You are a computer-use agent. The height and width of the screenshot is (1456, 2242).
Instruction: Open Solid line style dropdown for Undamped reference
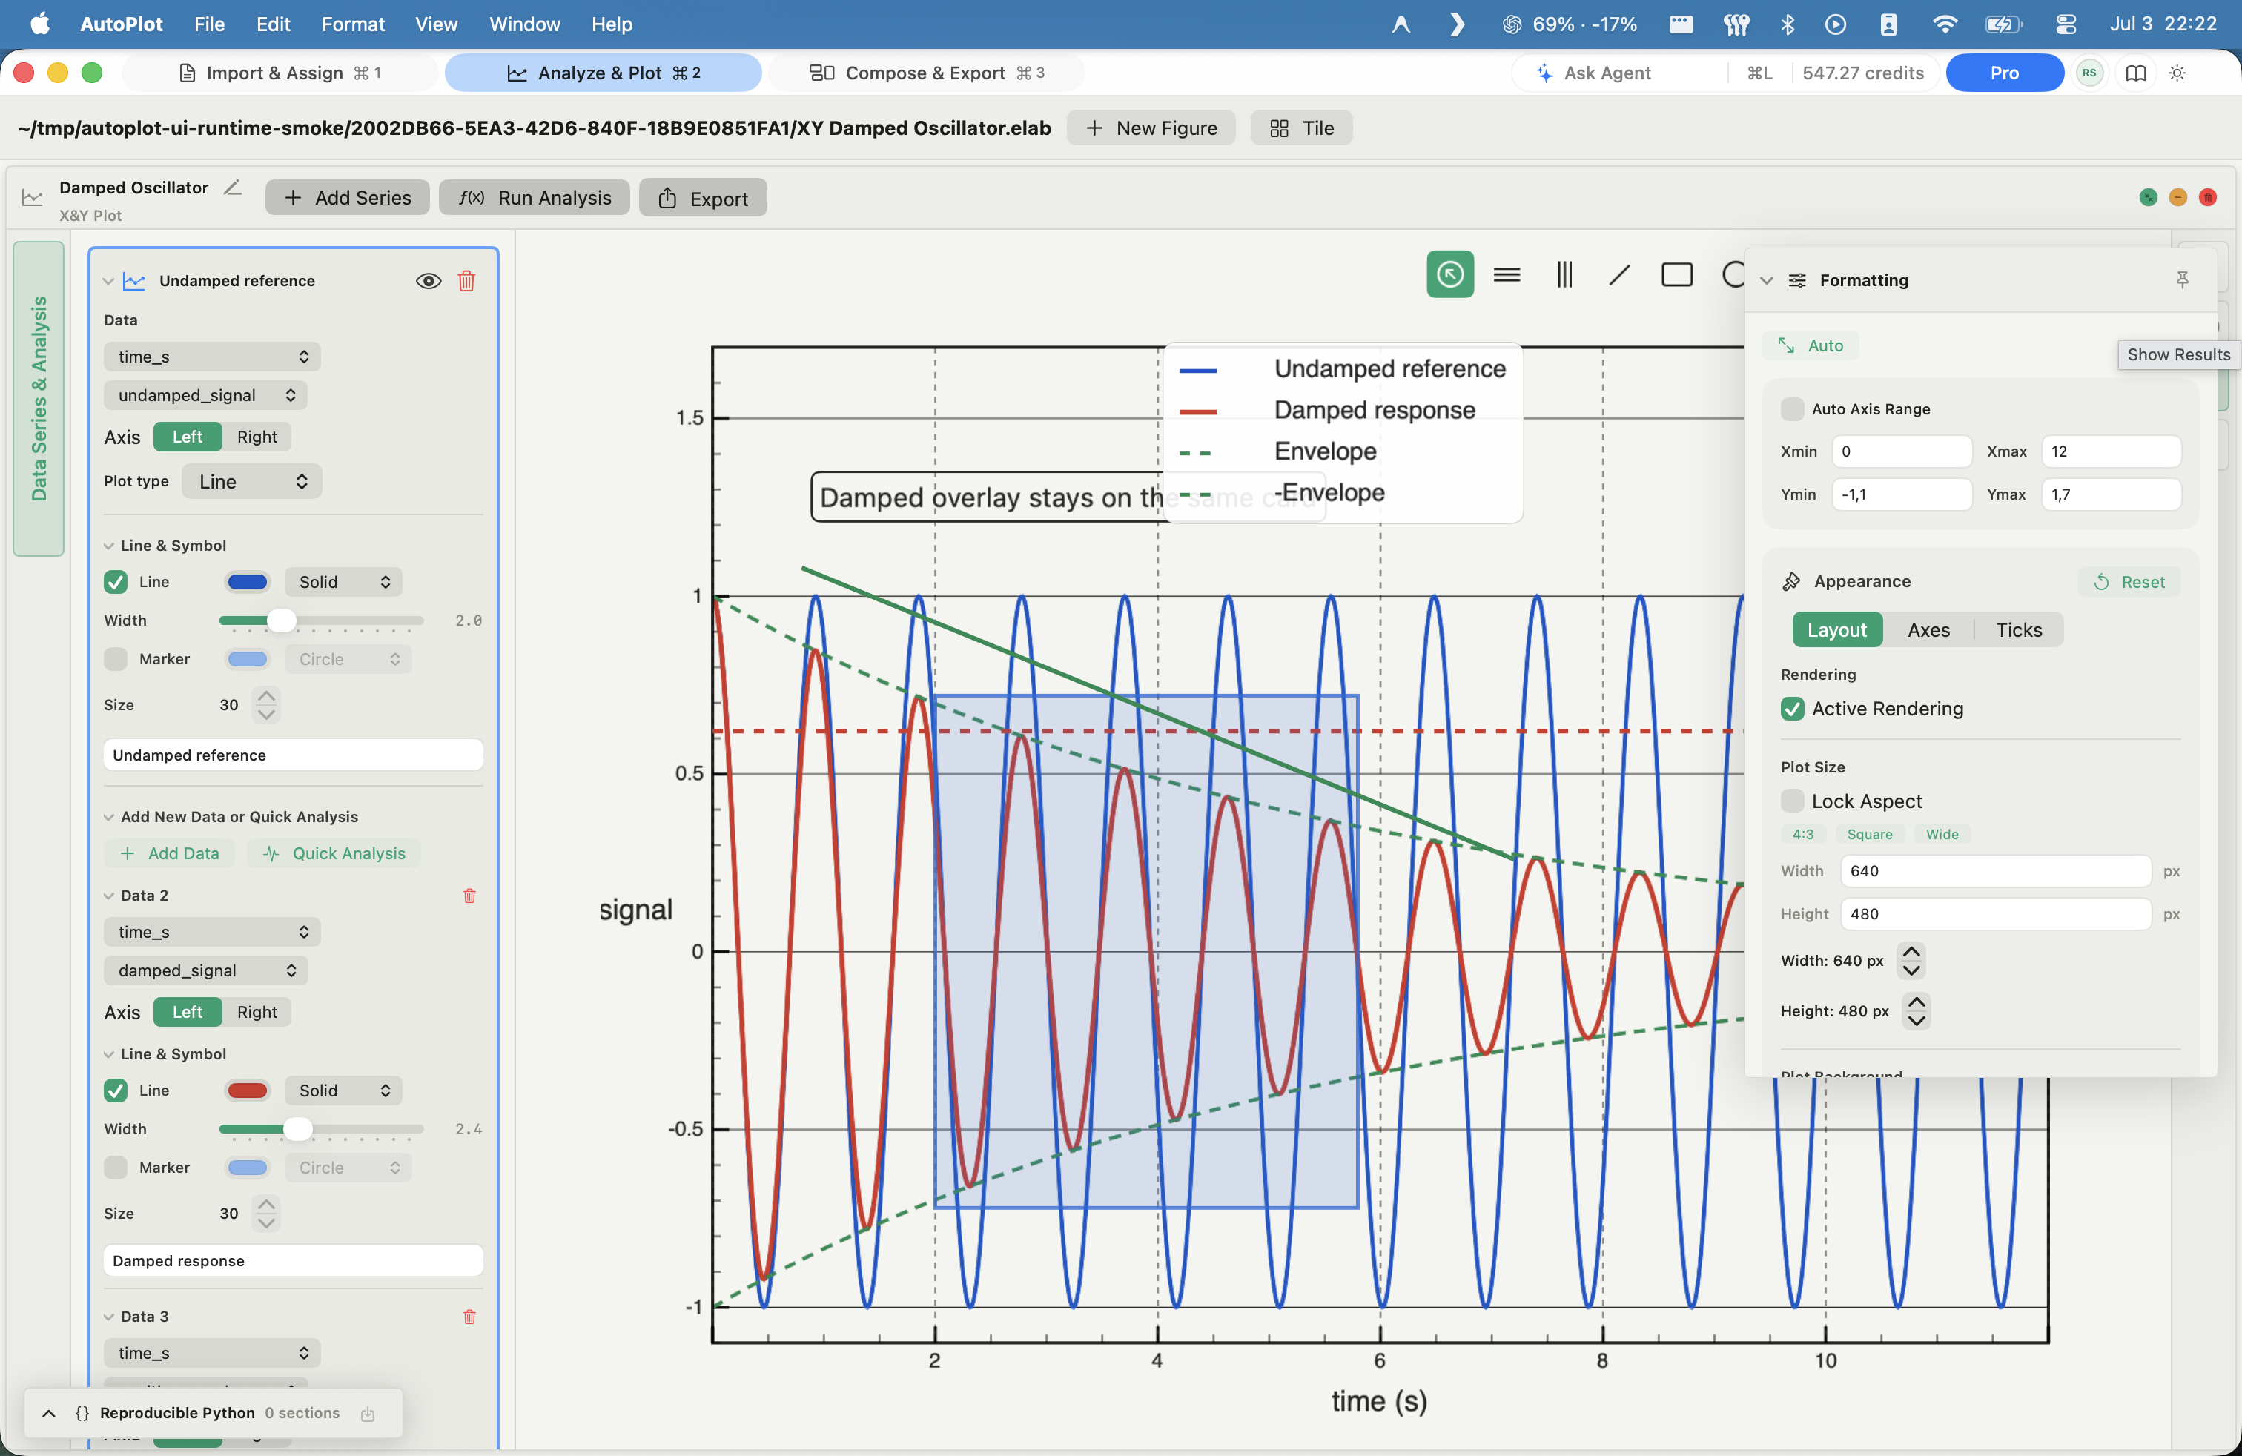pos(343,581)
